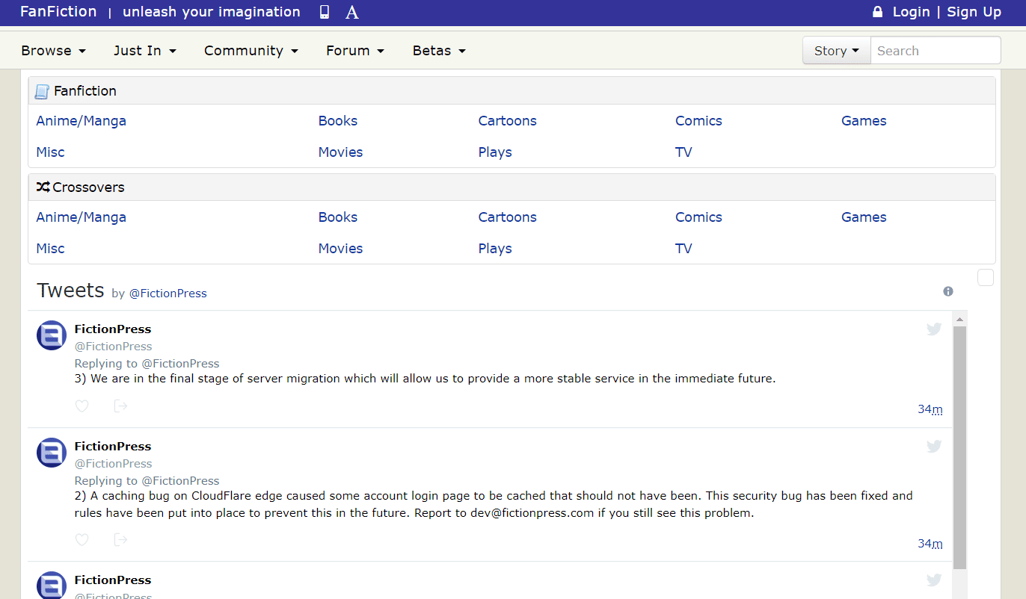The width and height of the screenshot is (1026, 599).
Task: Open Anime/Manga under Crossovers
Action: [81, 217]
